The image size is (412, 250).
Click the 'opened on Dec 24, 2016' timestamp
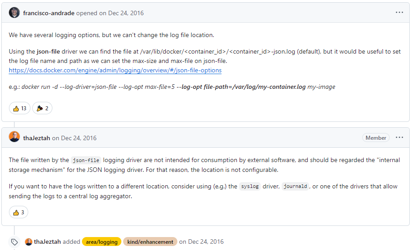point(110,13)
